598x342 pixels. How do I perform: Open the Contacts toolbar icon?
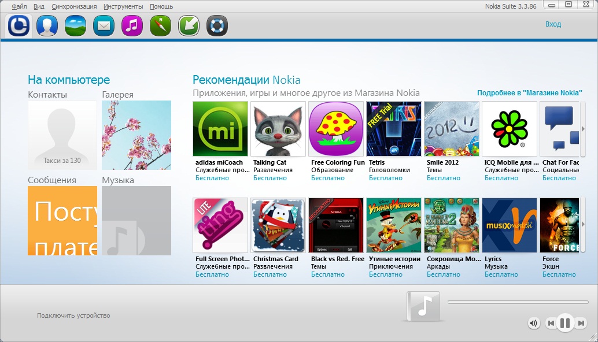[47, 25]
